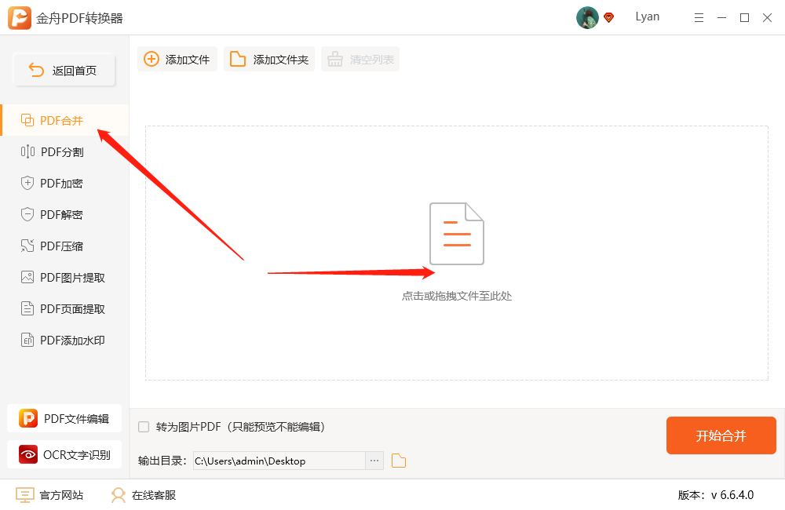This screenshot has height=510, width=785.
Task: Enable the 转为图片PDF option
Action: tap(144, 426)
